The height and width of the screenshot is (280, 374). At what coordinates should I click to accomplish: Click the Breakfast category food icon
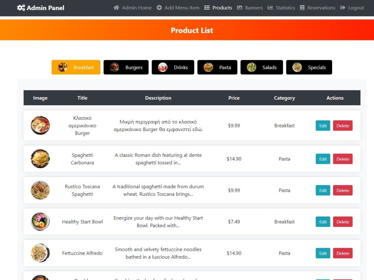point(63,67)
